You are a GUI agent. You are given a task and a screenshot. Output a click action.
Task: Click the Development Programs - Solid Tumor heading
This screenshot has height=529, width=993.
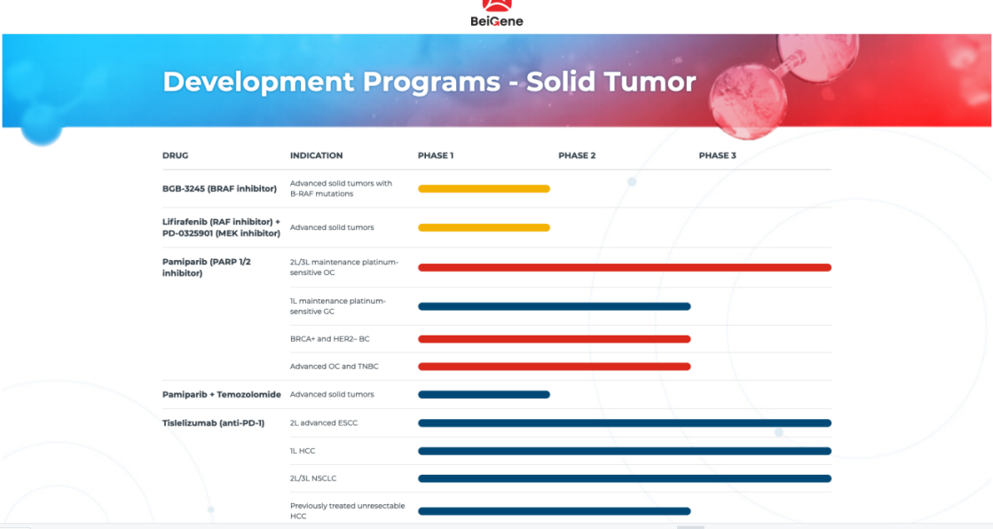[x=430, y=82]
